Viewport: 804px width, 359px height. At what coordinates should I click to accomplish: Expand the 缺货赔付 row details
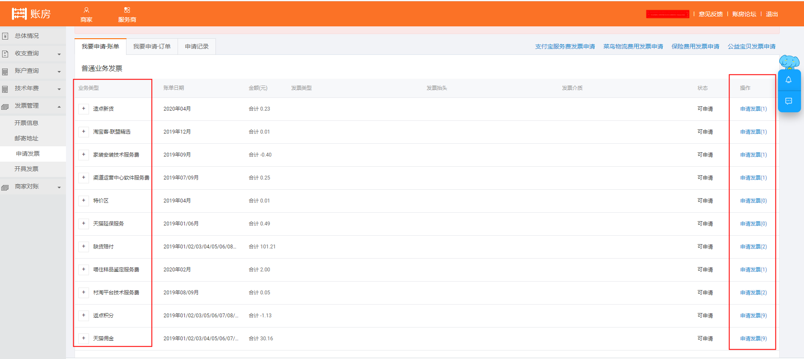click(x=83, y=247)
